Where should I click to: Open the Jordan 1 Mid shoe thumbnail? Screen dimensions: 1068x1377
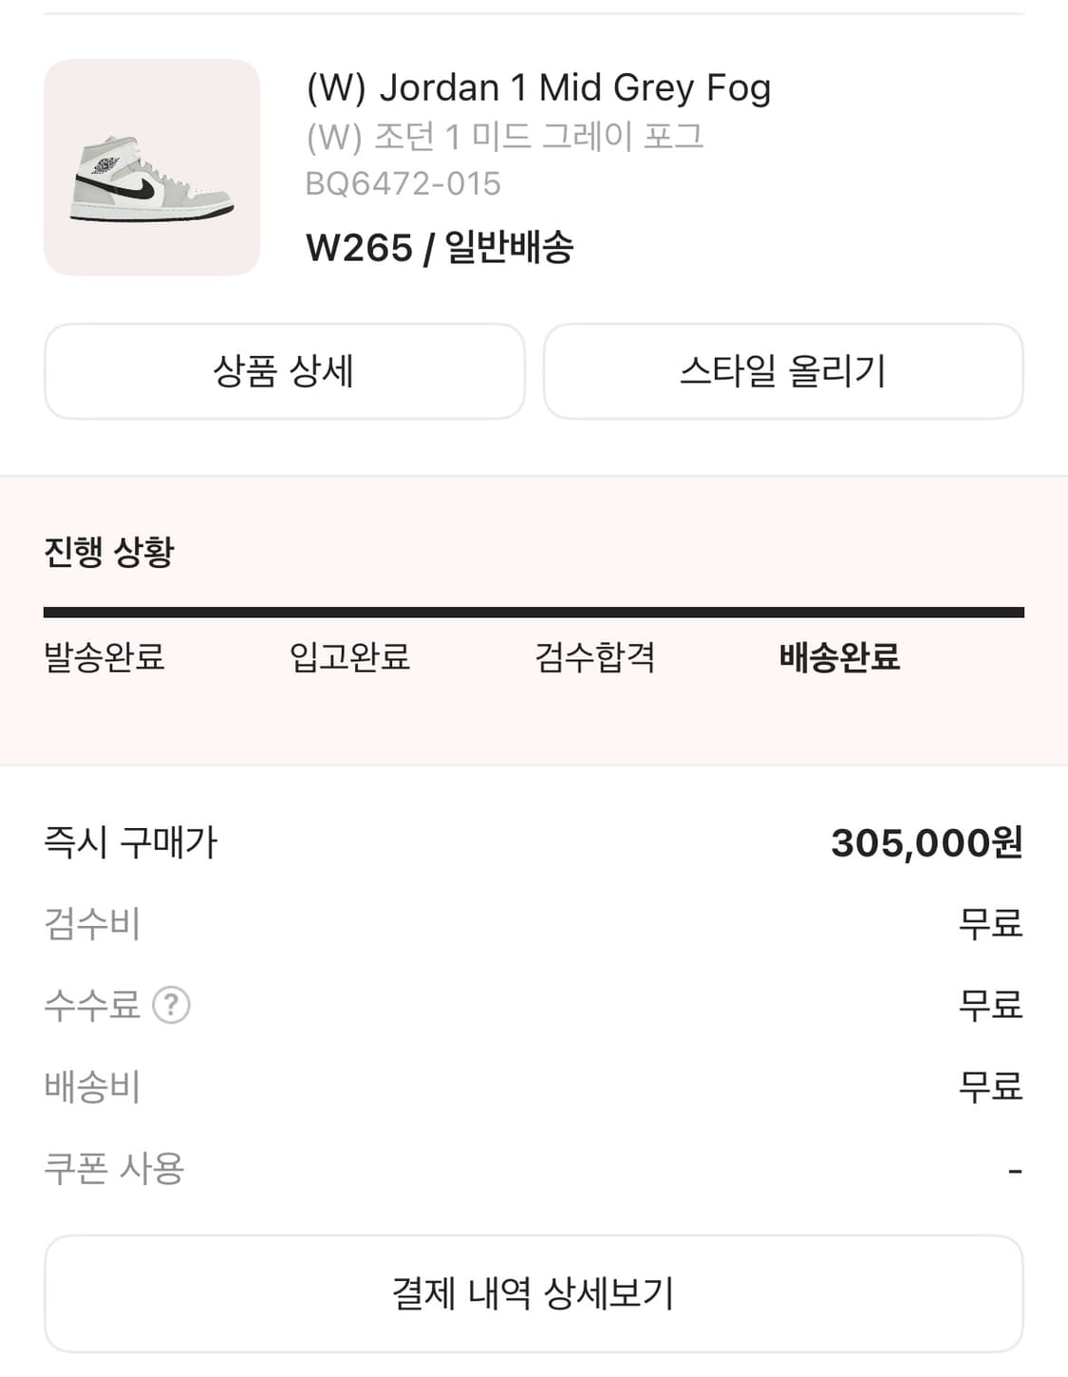(152, 168)
